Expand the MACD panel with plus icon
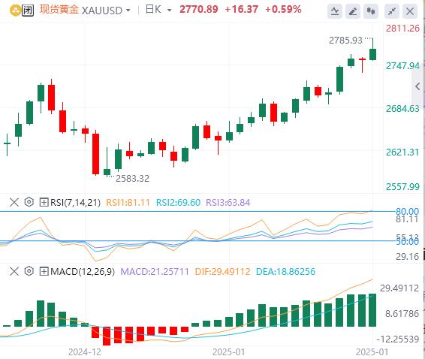 tap(44, 271)
